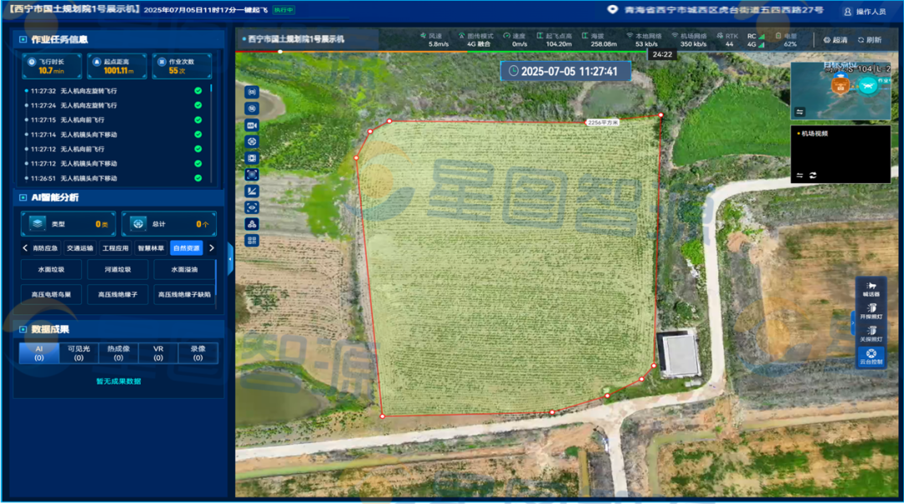Select the 消防应急 category tab
The image size is (904, 504).
pyautogui.click(x=45, y=248)
